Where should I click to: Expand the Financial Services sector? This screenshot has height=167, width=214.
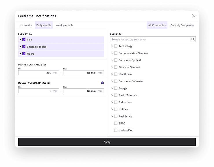click(x=112, y=67)
